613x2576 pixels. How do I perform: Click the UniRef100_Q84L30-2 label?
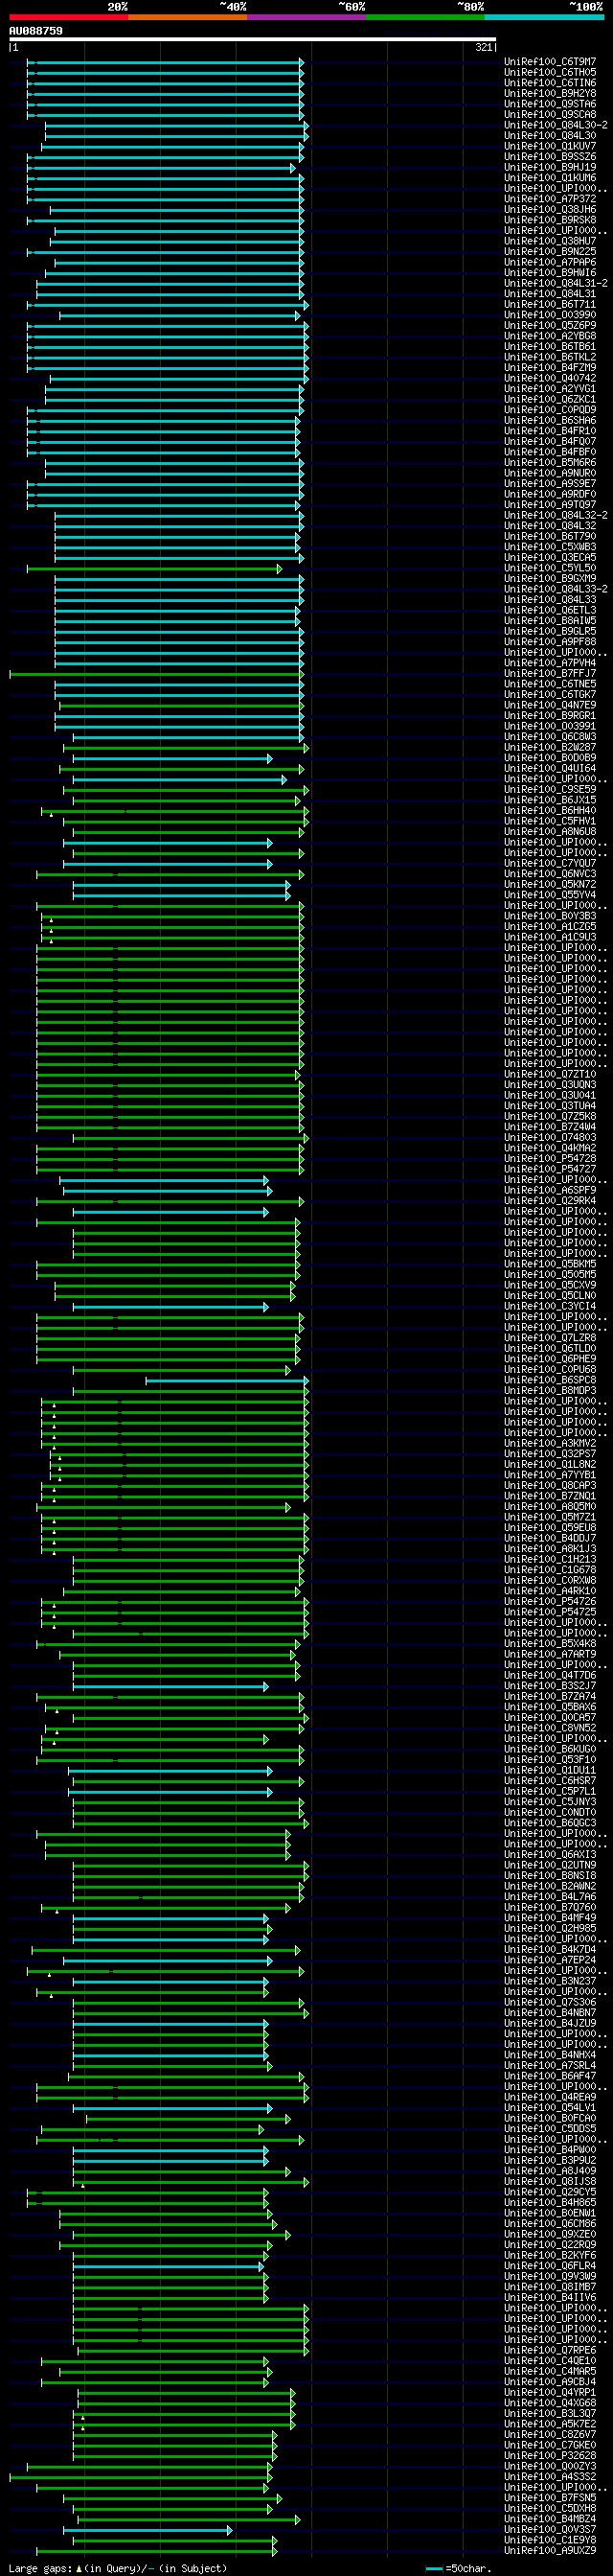click(556, 125)
